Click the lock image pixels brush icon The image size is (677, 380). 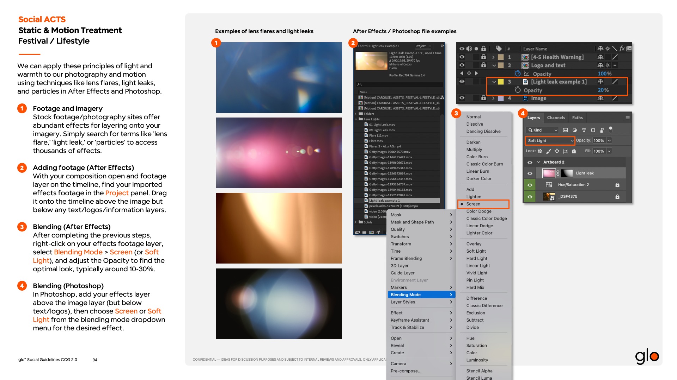(549, 151)
